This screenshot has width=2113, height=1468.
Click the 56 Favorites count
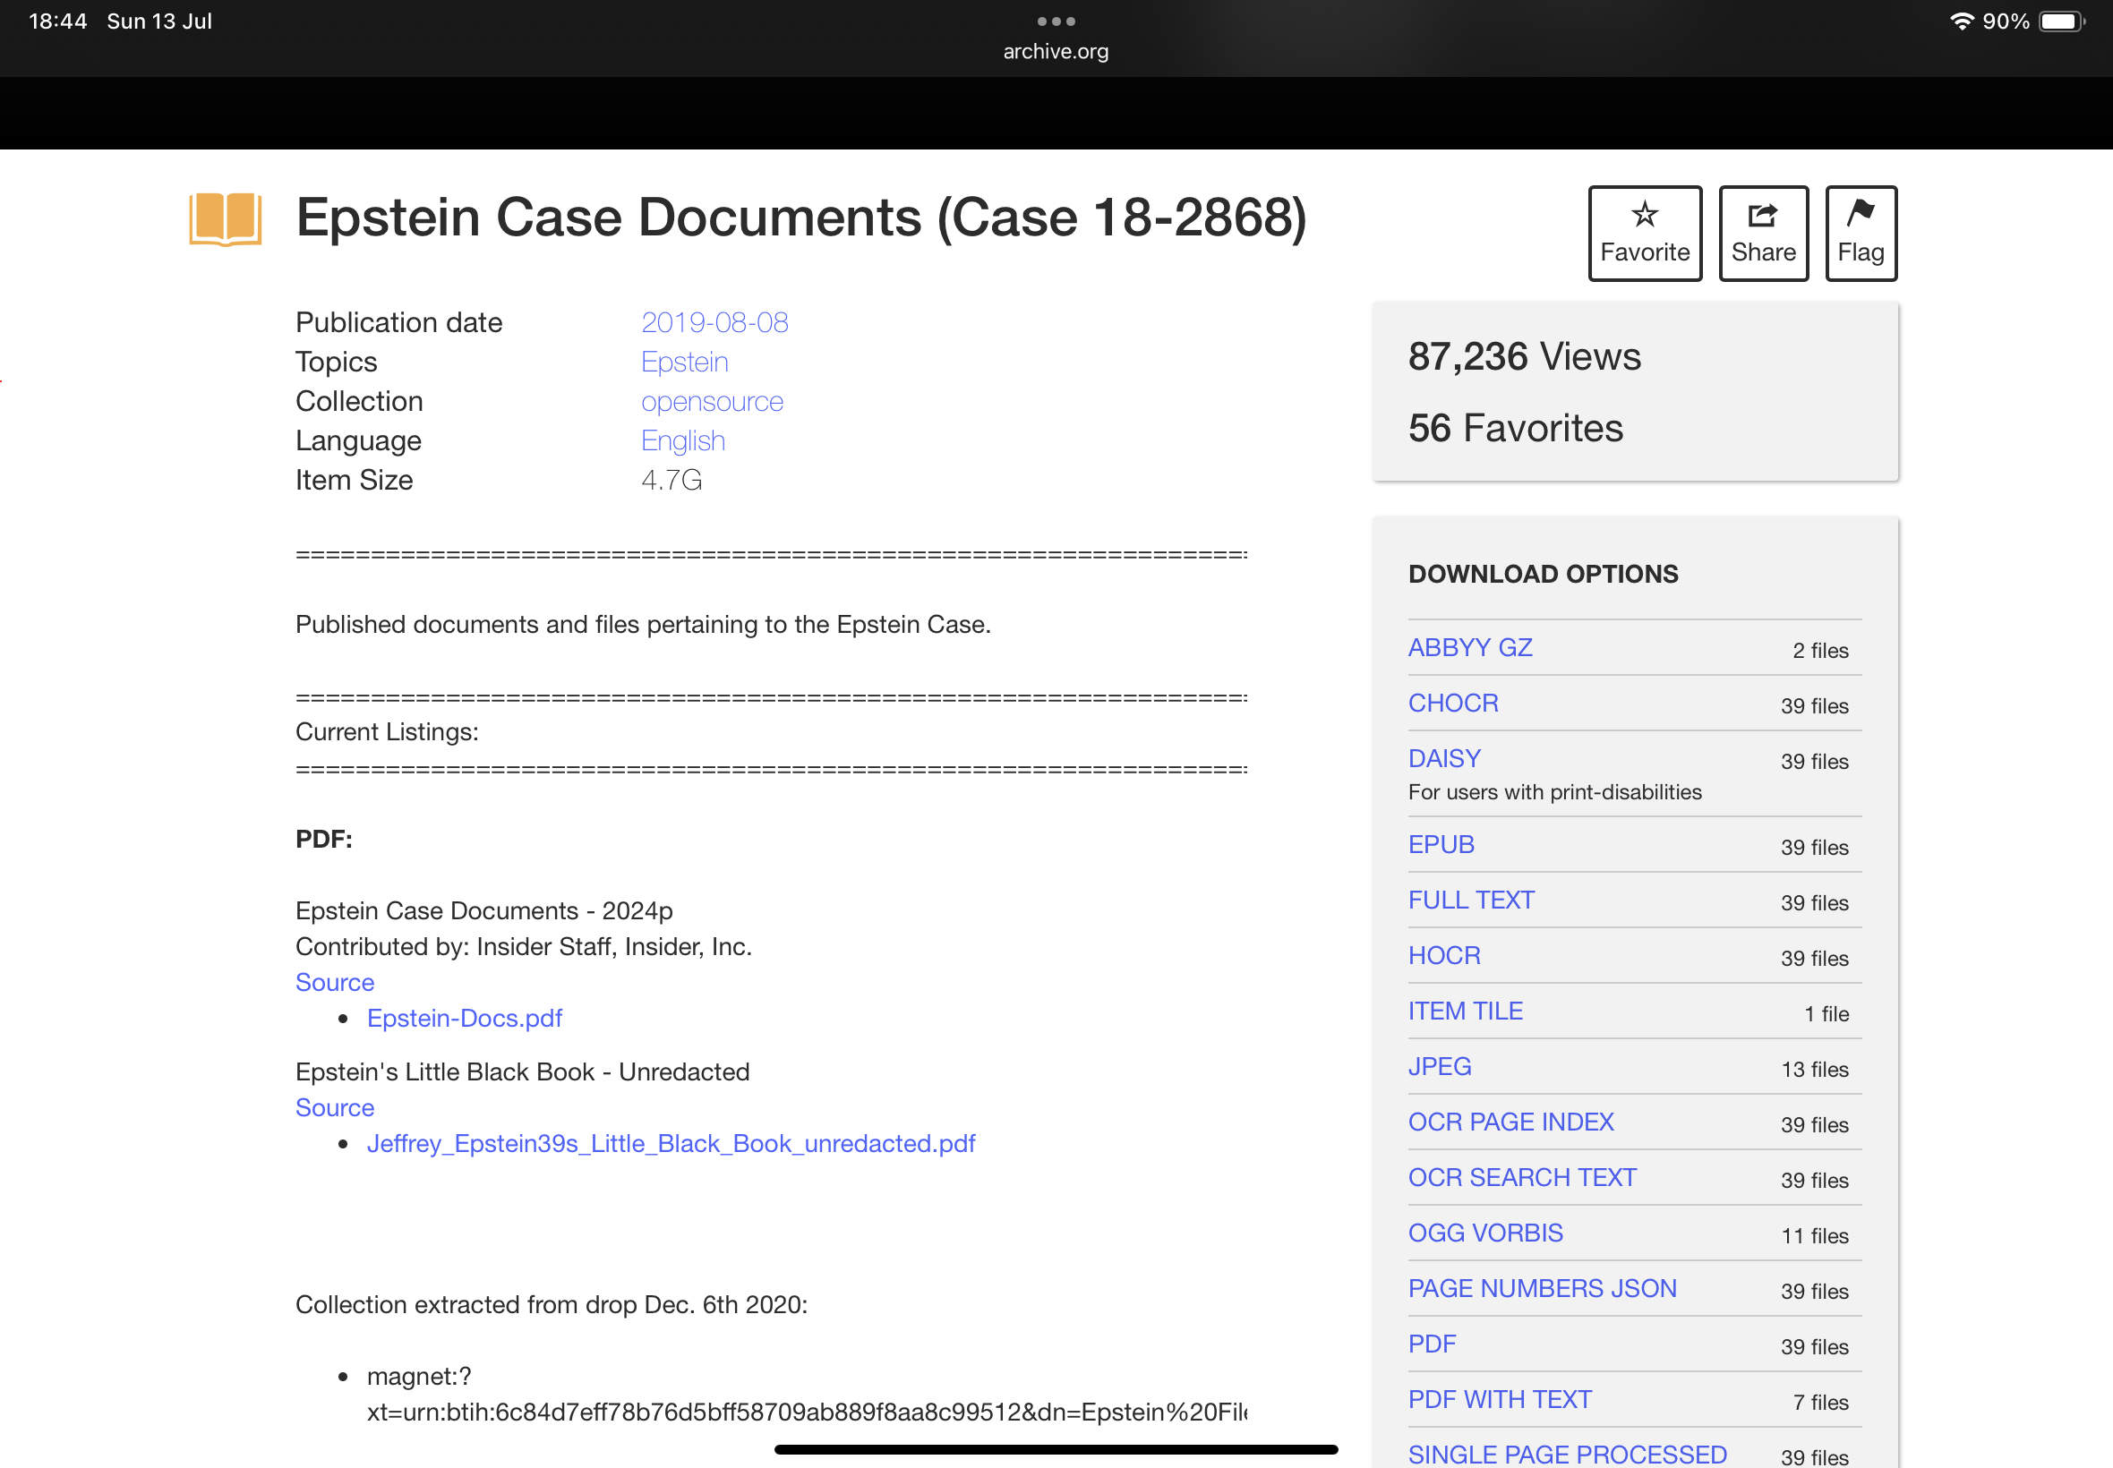[1515, 429]
